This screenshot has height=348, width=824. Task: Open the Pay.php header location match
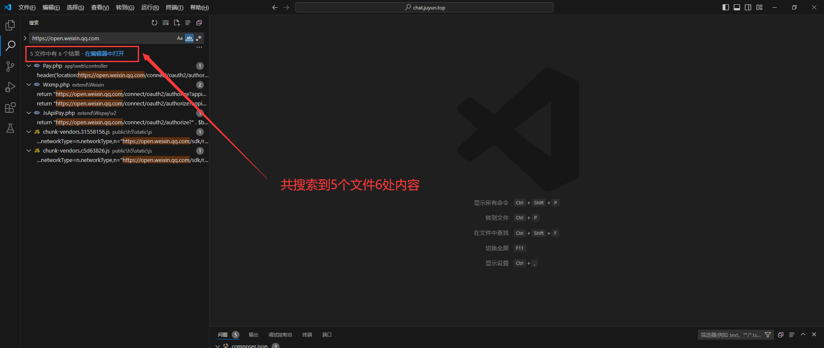pyautogui.click(x=122, y=75)
